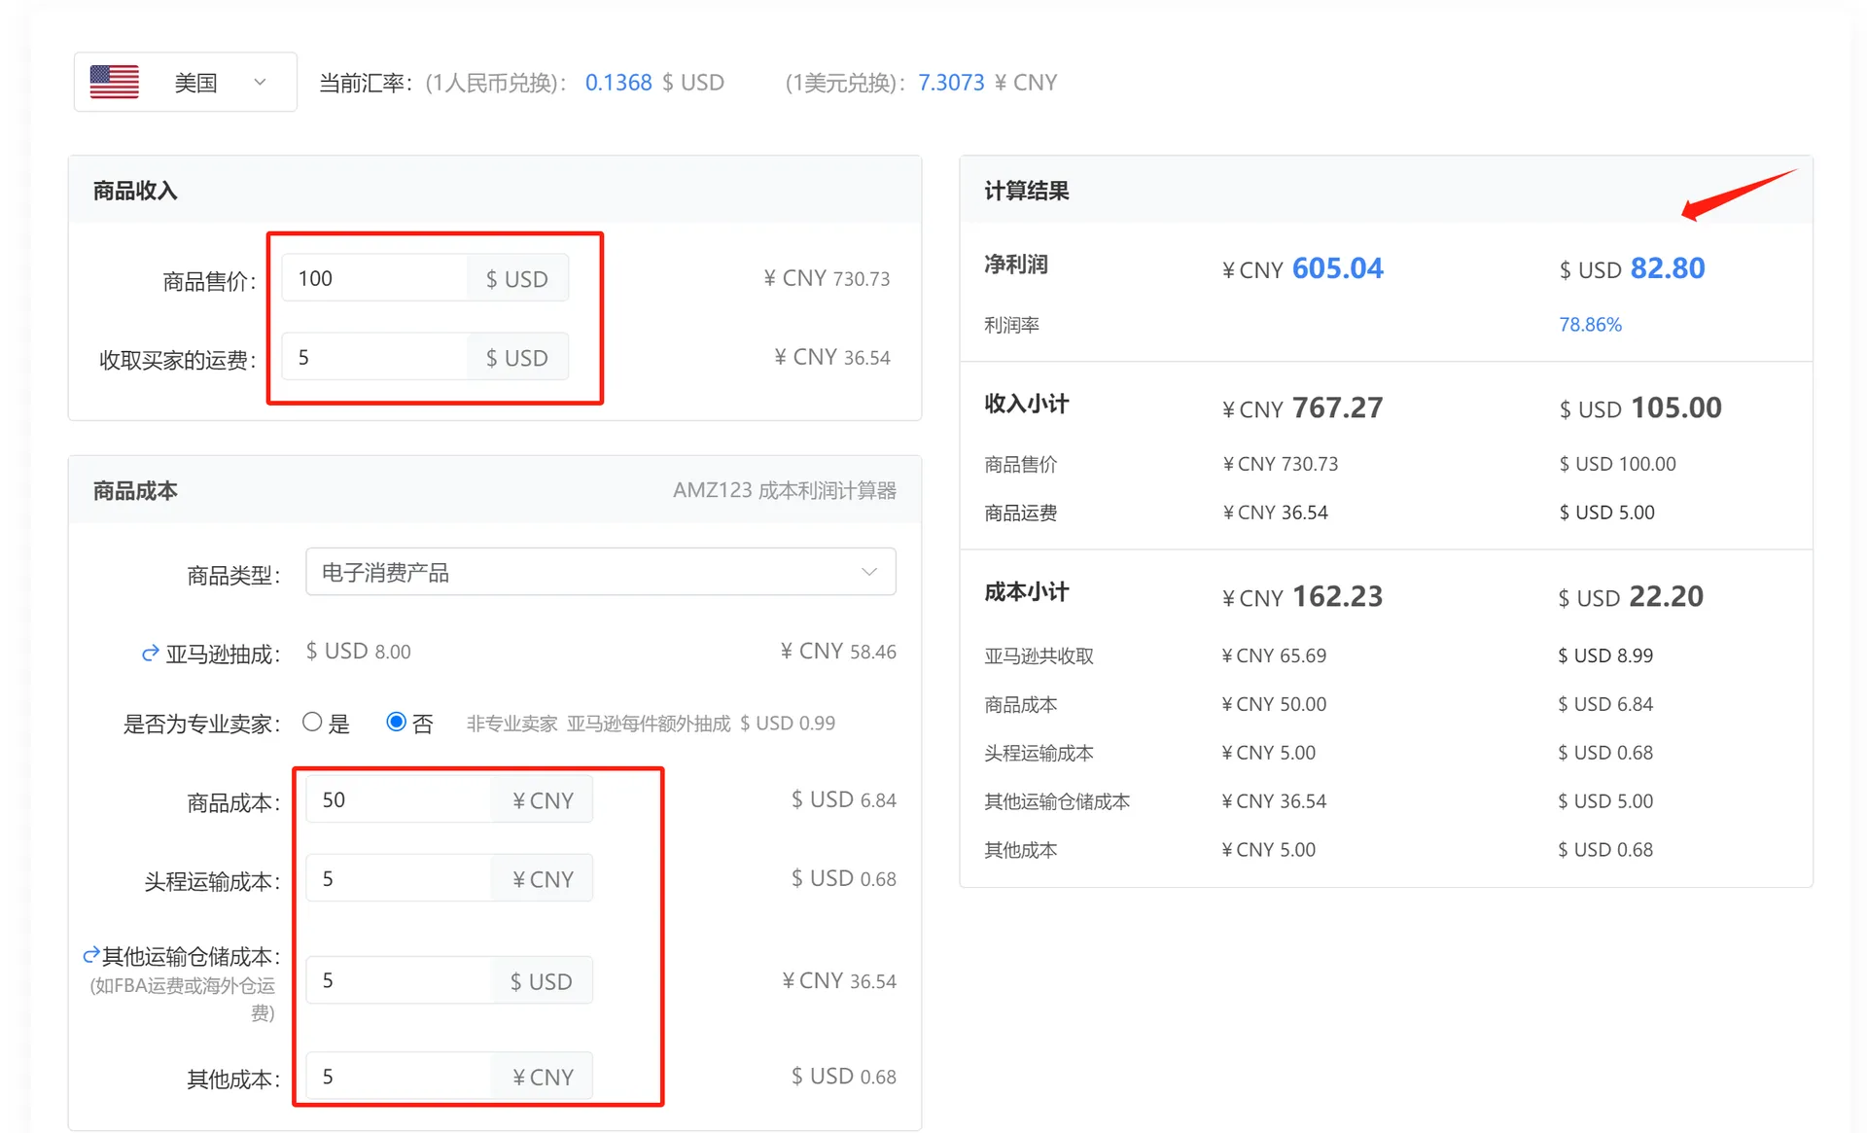The height and width of the screenshot is (1133, 1867).
Task: Select 是 for professional seller
Action: [311, 722]
